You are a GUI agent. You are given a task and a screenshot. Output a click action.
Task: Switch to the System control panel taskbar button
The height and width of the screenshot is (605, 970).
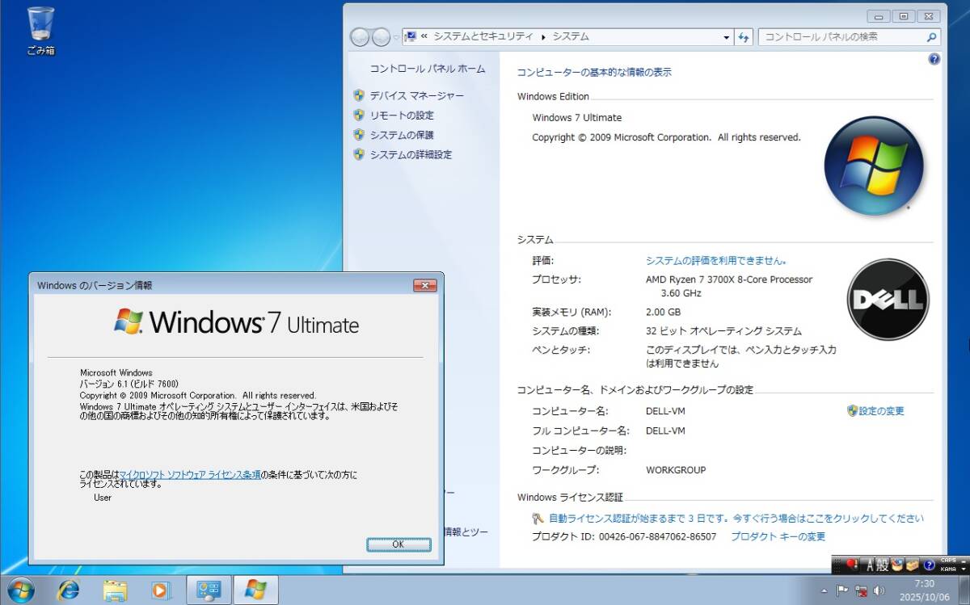(209, 590)
